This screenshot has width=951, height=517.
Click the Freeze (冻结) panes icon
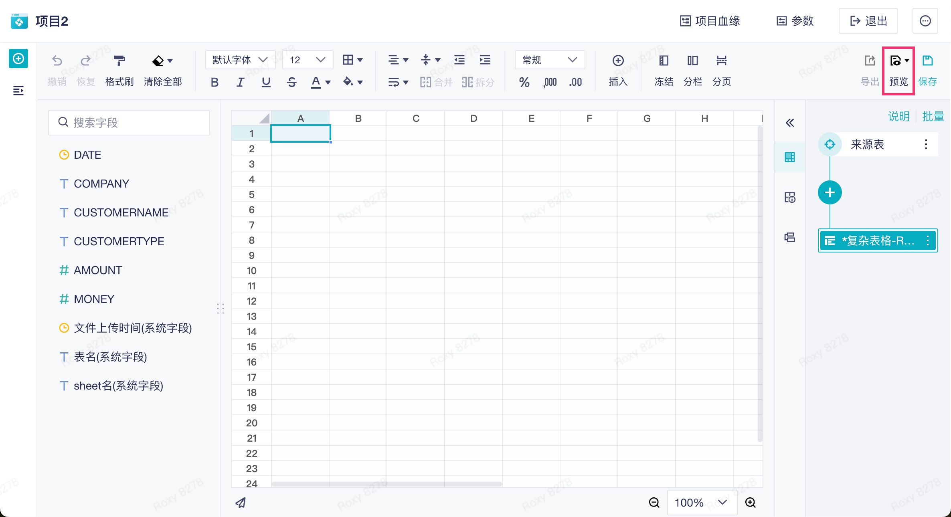point(664,61)
